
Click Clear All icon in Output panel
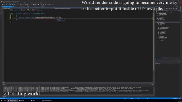pos(39,86)
